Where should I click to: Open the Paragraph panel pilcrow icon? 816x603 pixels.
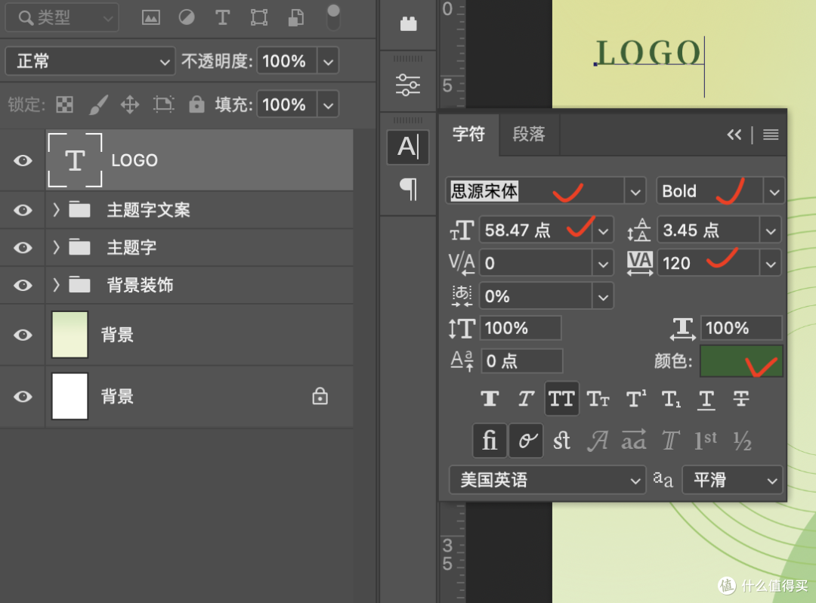click(408, 190)
